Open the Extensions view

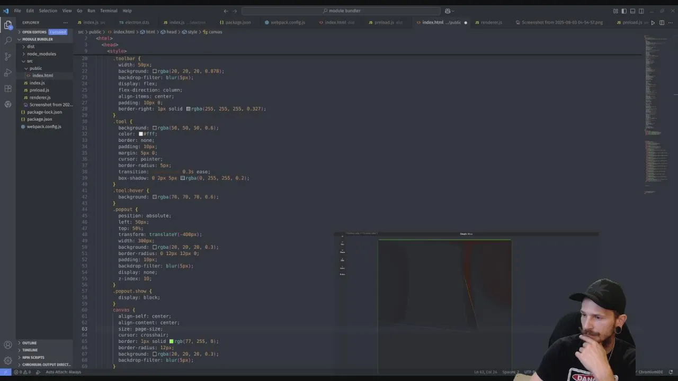[x=8, y=88]
